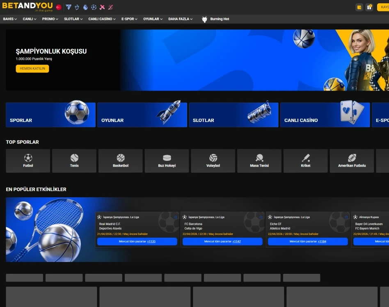
Task: Click 'Real Madrid C.F.' team name
Action: 110,224
